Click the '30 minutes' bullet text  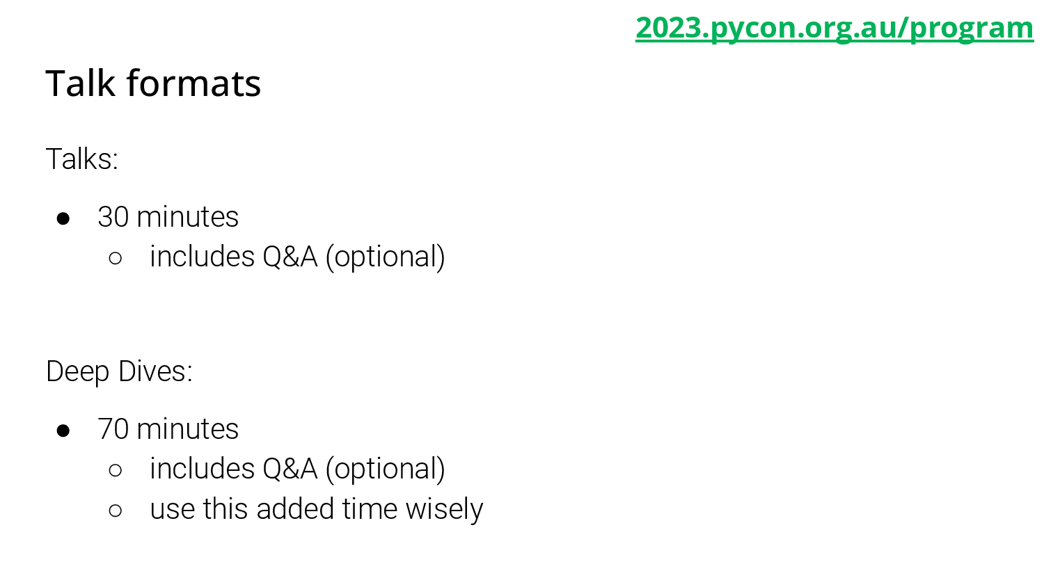[x=168, y=217]
